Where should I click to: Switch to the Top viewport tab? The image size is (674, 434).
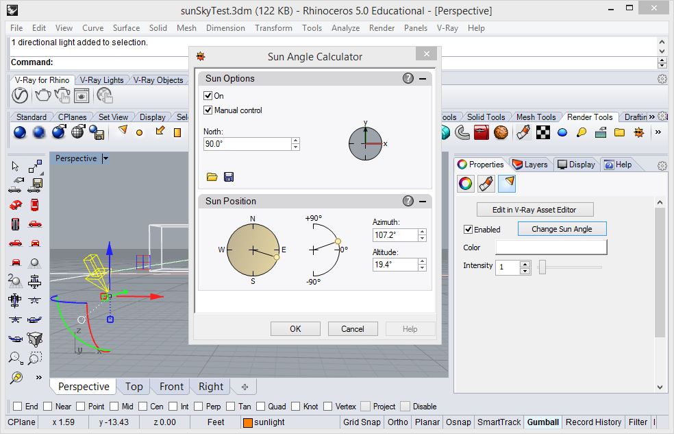(134, 386)
